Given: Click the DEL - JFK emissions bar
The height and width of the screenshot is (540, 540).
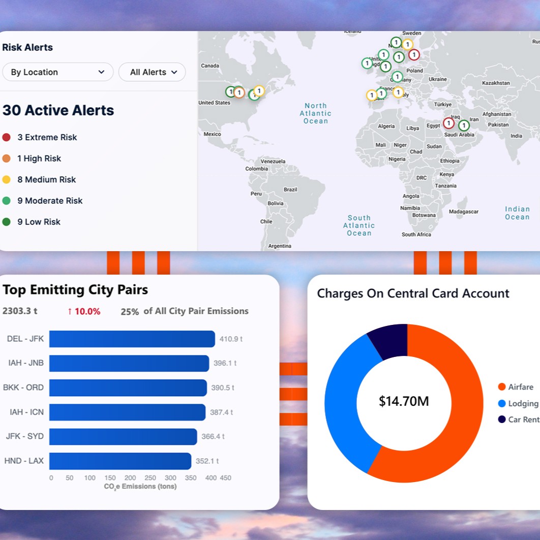Looking at the screenshot, I should click(132, 339).
